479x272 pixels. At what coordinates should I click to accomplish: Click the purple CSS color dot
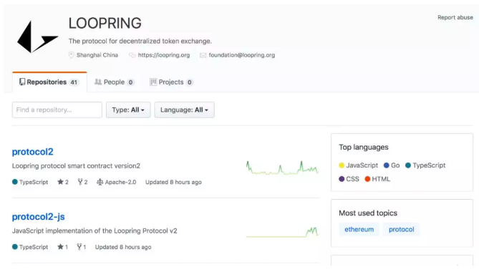click(x=342, y=179)
